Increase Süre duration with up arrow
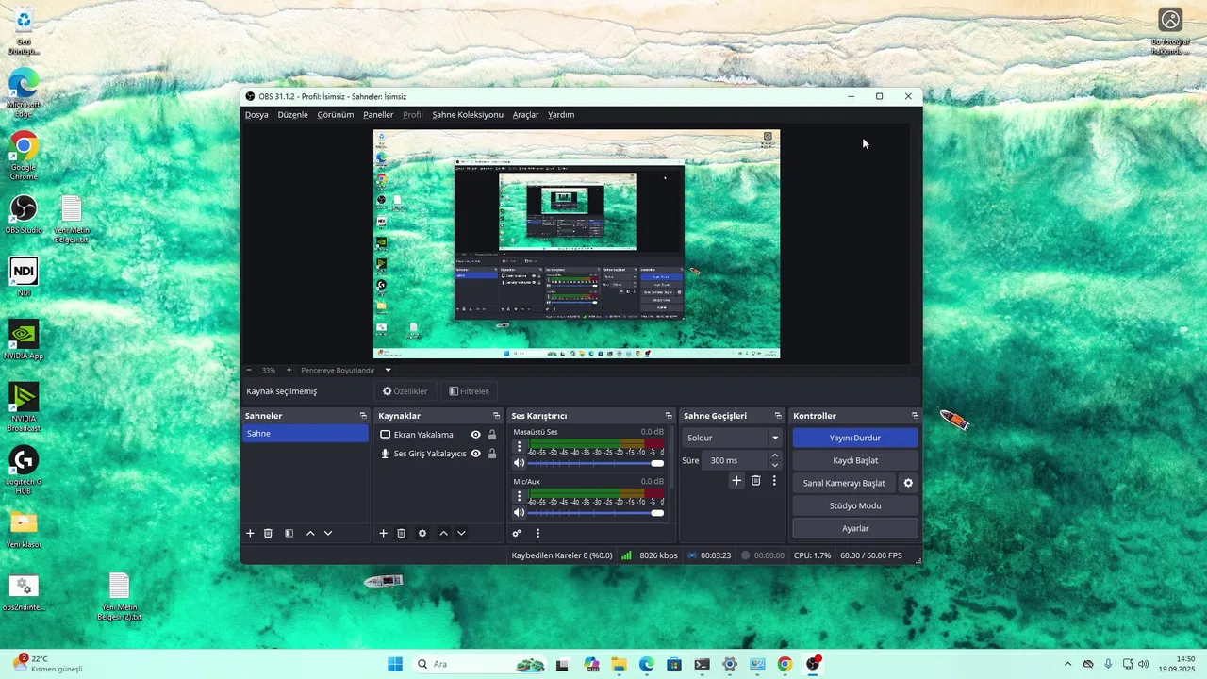This screenshot has width=1207, height=679. pyautogui.click(x=775, y=455)
